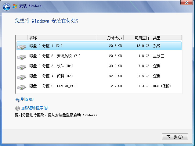Screen dimensions: 195x146
Task: Click the 2.4 GB total size value
Action: point(116,86)
